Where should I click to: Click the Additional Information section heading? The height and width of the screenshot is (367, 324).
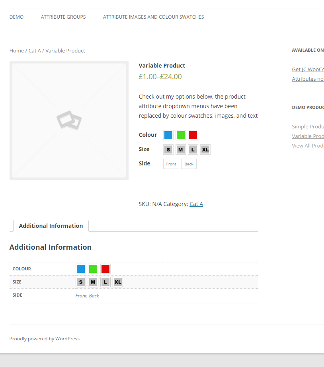pos(51,247)
